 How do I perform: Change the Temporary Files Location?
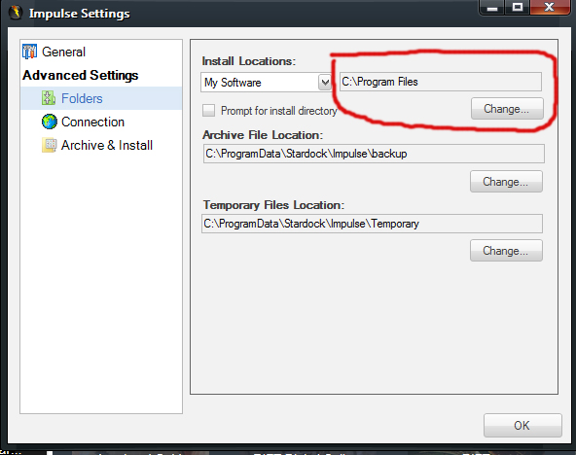pos(506,251)
